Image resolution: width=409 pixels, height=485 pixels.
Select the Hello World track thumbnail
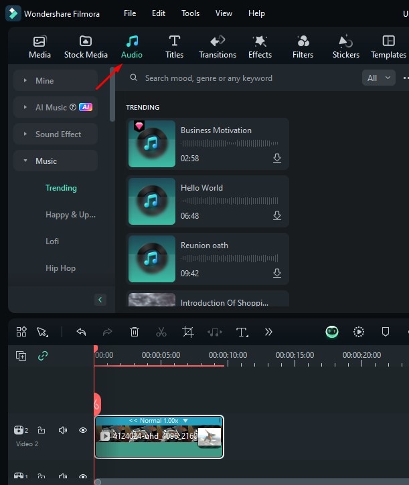(x=152, y=201)
